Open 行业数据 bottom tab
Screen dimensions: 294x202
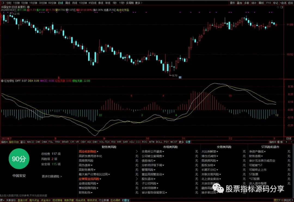pos(104,200)
